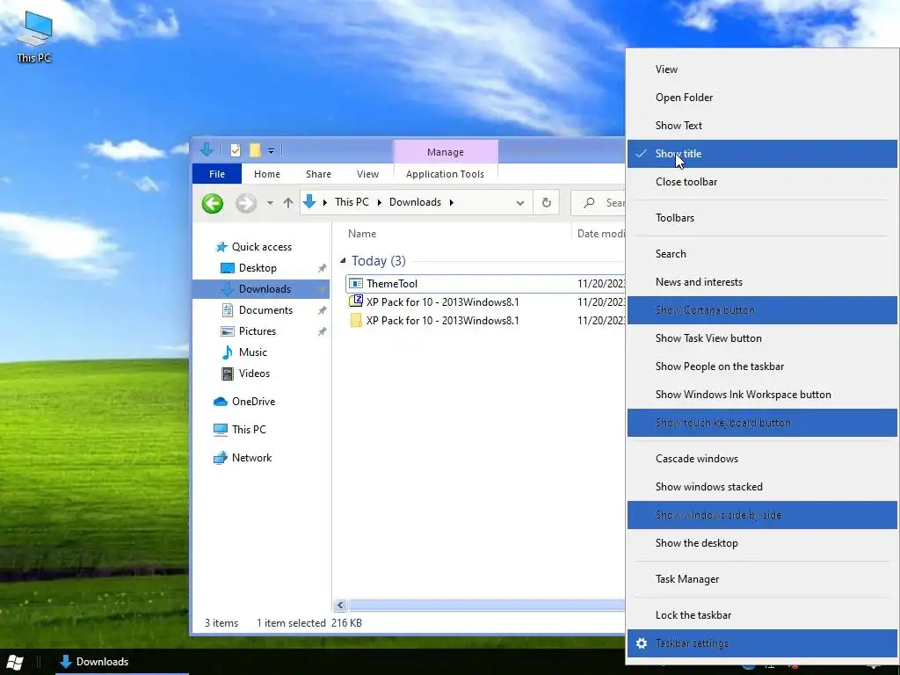The image size is (900, 675).
Task: Click the Quick access star icon
Action: [x=221, y=247]
